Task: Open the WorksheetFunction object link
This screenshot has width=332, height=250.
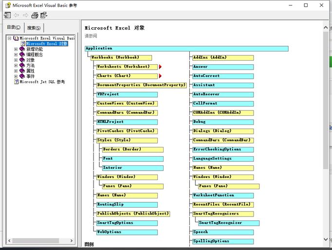Action: (x=223, y=196)
